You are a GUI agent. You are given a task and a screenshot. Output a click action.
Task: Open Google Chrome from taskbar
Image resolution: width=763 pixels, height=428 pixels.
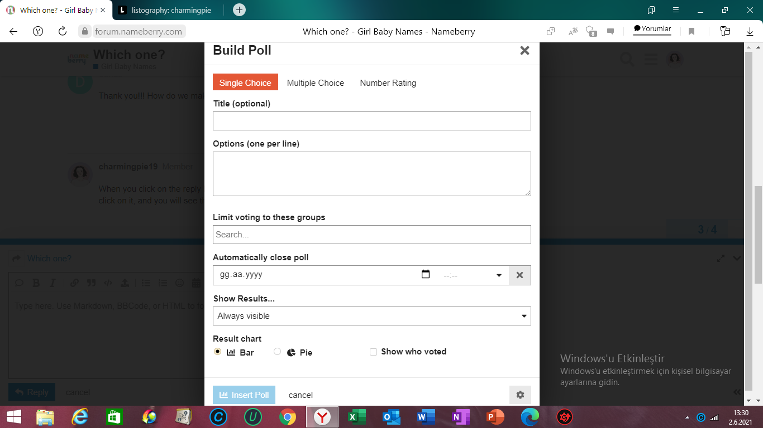pos(288,416)
